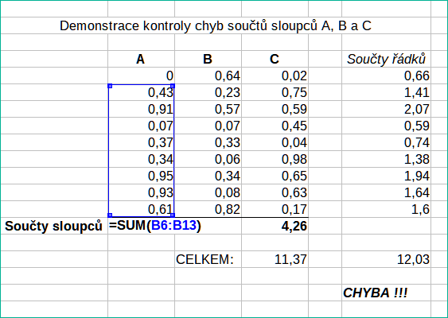
Task: Click the bottom-right blue range selection handle
Action: (x=173, y=215)
